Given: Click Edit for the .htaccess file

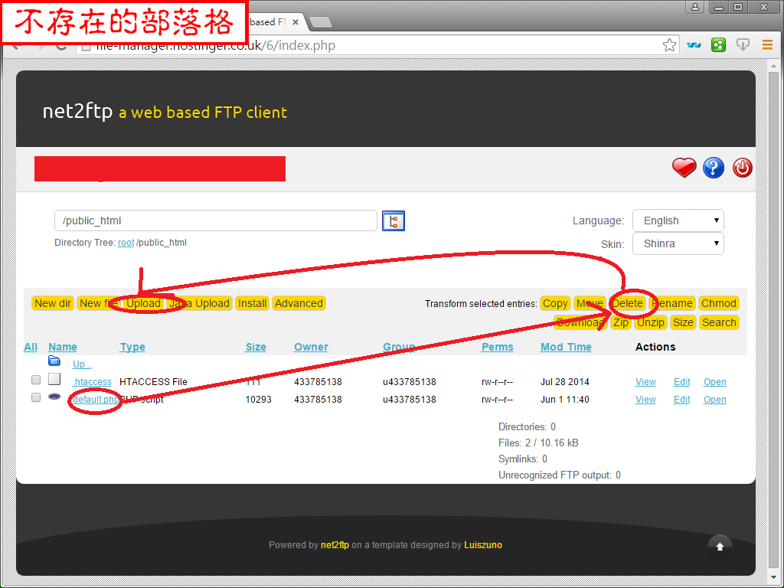Looking at the screenshot, I should tap(682, 382).
